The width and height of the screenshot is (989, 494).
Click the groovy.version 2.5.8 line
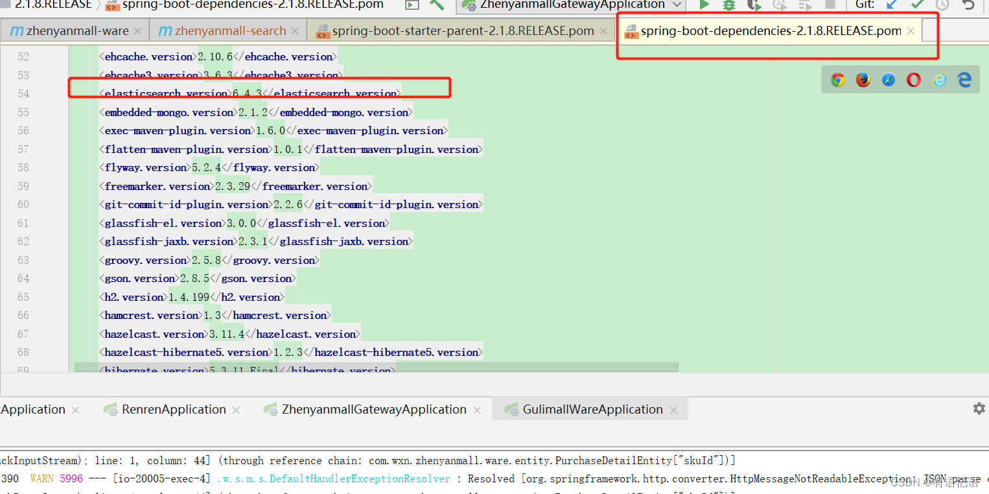click(209, 261)
